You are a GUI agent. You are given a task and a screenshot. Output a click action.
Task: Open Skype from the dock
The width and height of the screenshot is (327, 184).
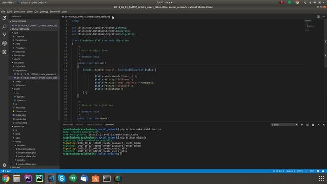point(62,178)
